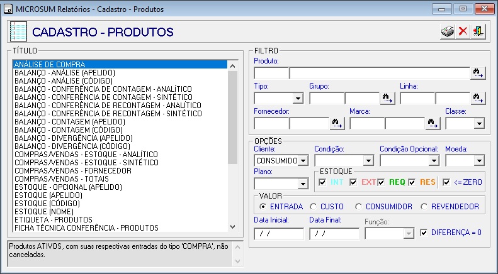Select BALANÇO - CONFERÊNCIA DE CONTAGEM - ANALÍTICO
The width and height of the screenshot is (498, 274).
[120, 89]
